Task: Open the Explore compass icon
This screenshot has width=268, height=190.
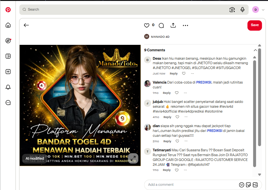Action: click(x=8, y=41)
